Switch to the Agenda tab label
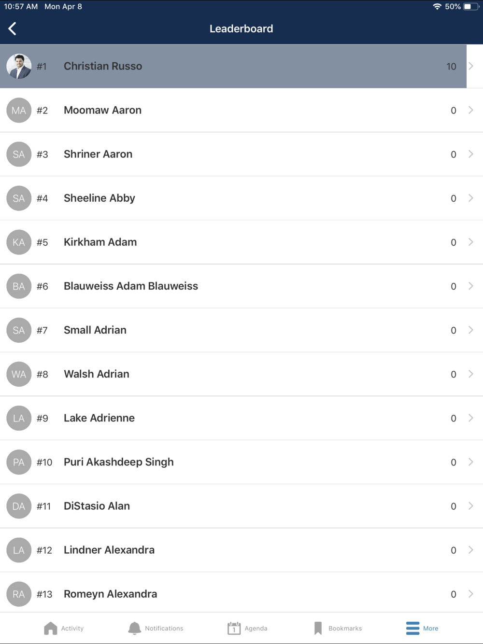The image size is (483, 644). (x=256, y=629)
